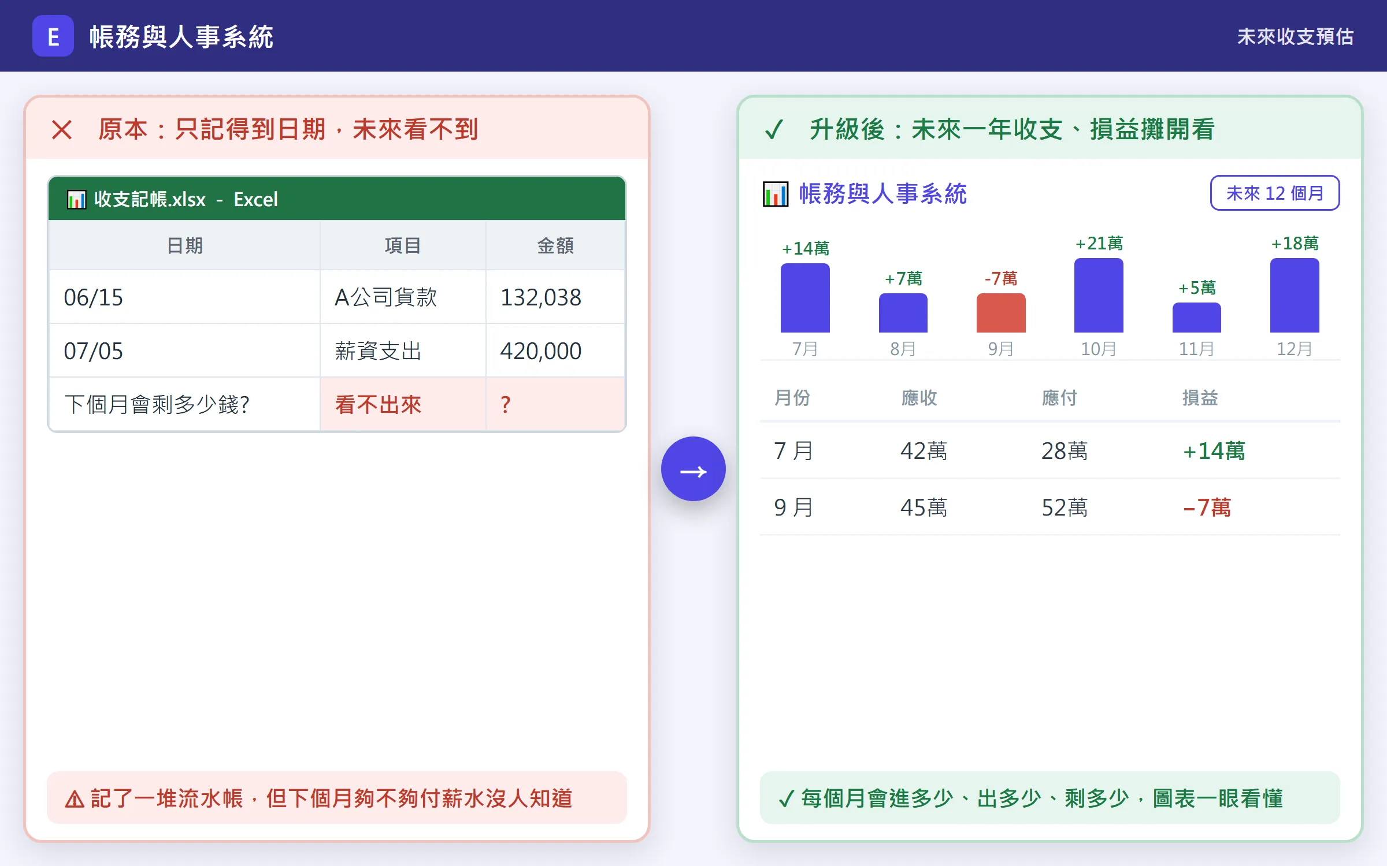The height and width of the screenshot is (866, 1387).
Task: Select the 未來 12 個月 range button
Action: coord(1275,193)
